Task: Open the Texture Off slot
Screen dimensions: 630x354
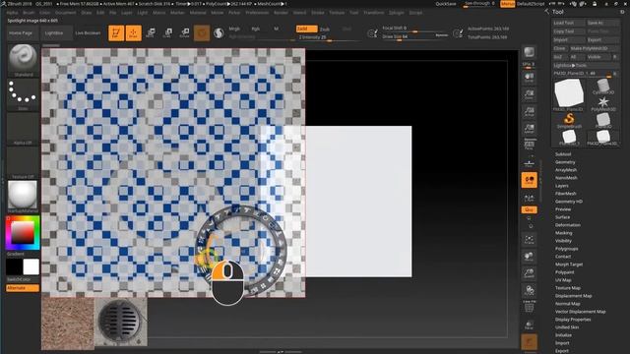Action: pyautogui.click(x=23, y=162)
